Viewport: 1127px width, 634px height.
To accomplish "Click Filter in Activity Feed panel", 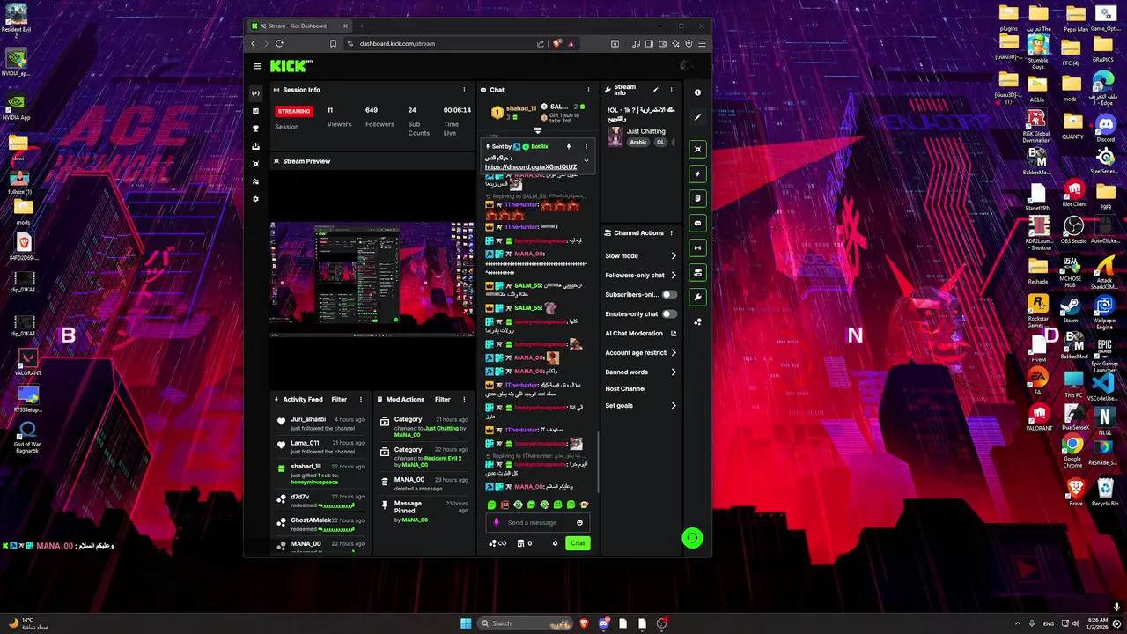I will [x=339, y=399].
